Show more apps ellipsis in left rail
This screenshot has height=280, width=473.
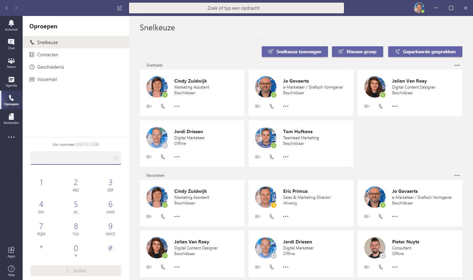pyautogui.click(x=11, y=137)
